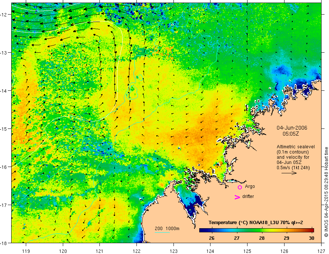Viewport: 329px width, 254px height.
Task: Click the longitude label '127'
Action: [321, 251]
